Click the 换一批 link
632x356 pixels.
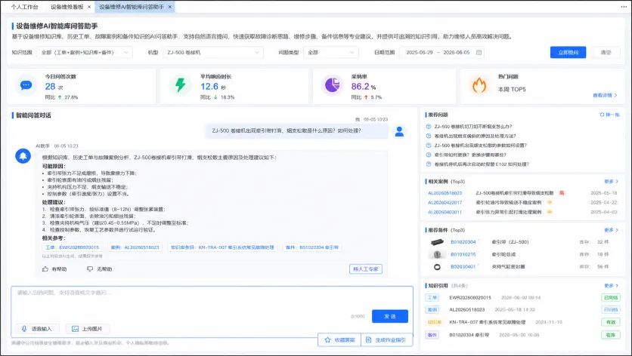coord(612,115)
